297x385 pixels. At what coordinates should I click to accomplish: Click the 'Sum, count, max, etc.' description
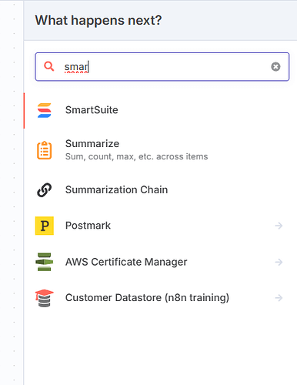click(x=137, y=156)
